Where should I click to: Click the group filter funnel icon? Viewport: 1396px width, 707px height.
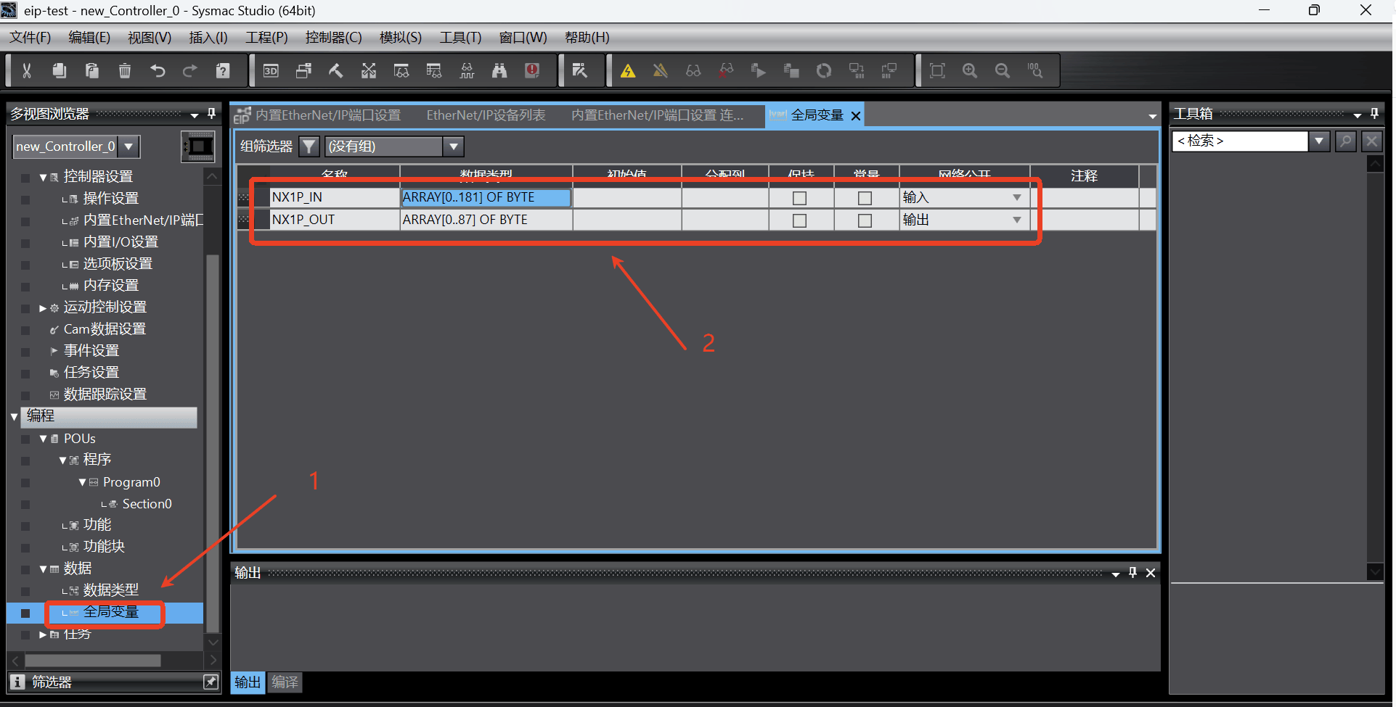[x=309, y=146]
